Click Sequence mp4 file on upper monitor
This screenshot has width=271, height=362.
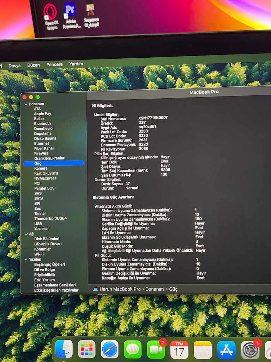pyautogui.click(x=92, y=14)
